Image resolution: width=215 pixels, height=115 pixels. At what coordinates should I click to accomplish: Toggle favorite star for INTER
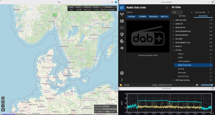[211, 58]
